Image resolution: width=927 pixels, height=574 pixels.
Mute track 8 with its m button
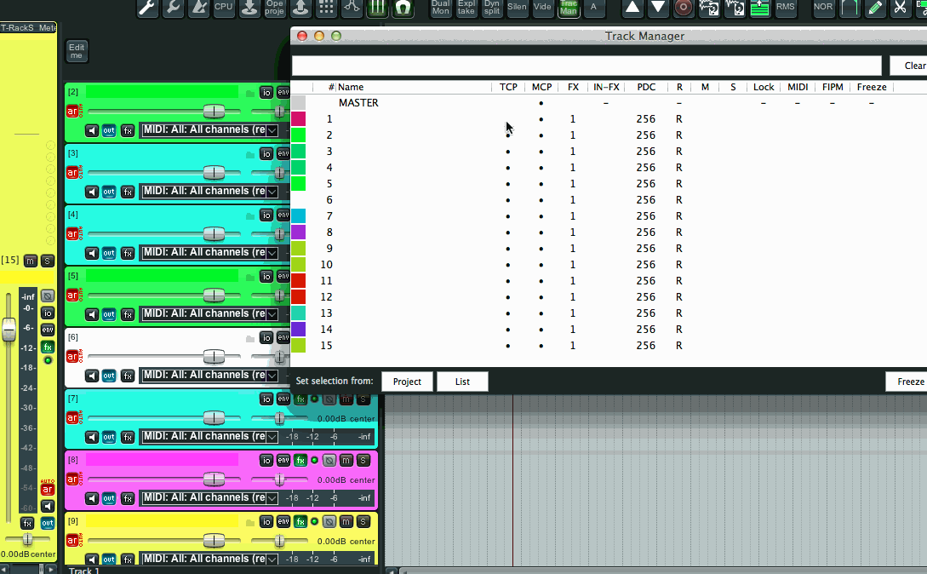pos(346,461)
